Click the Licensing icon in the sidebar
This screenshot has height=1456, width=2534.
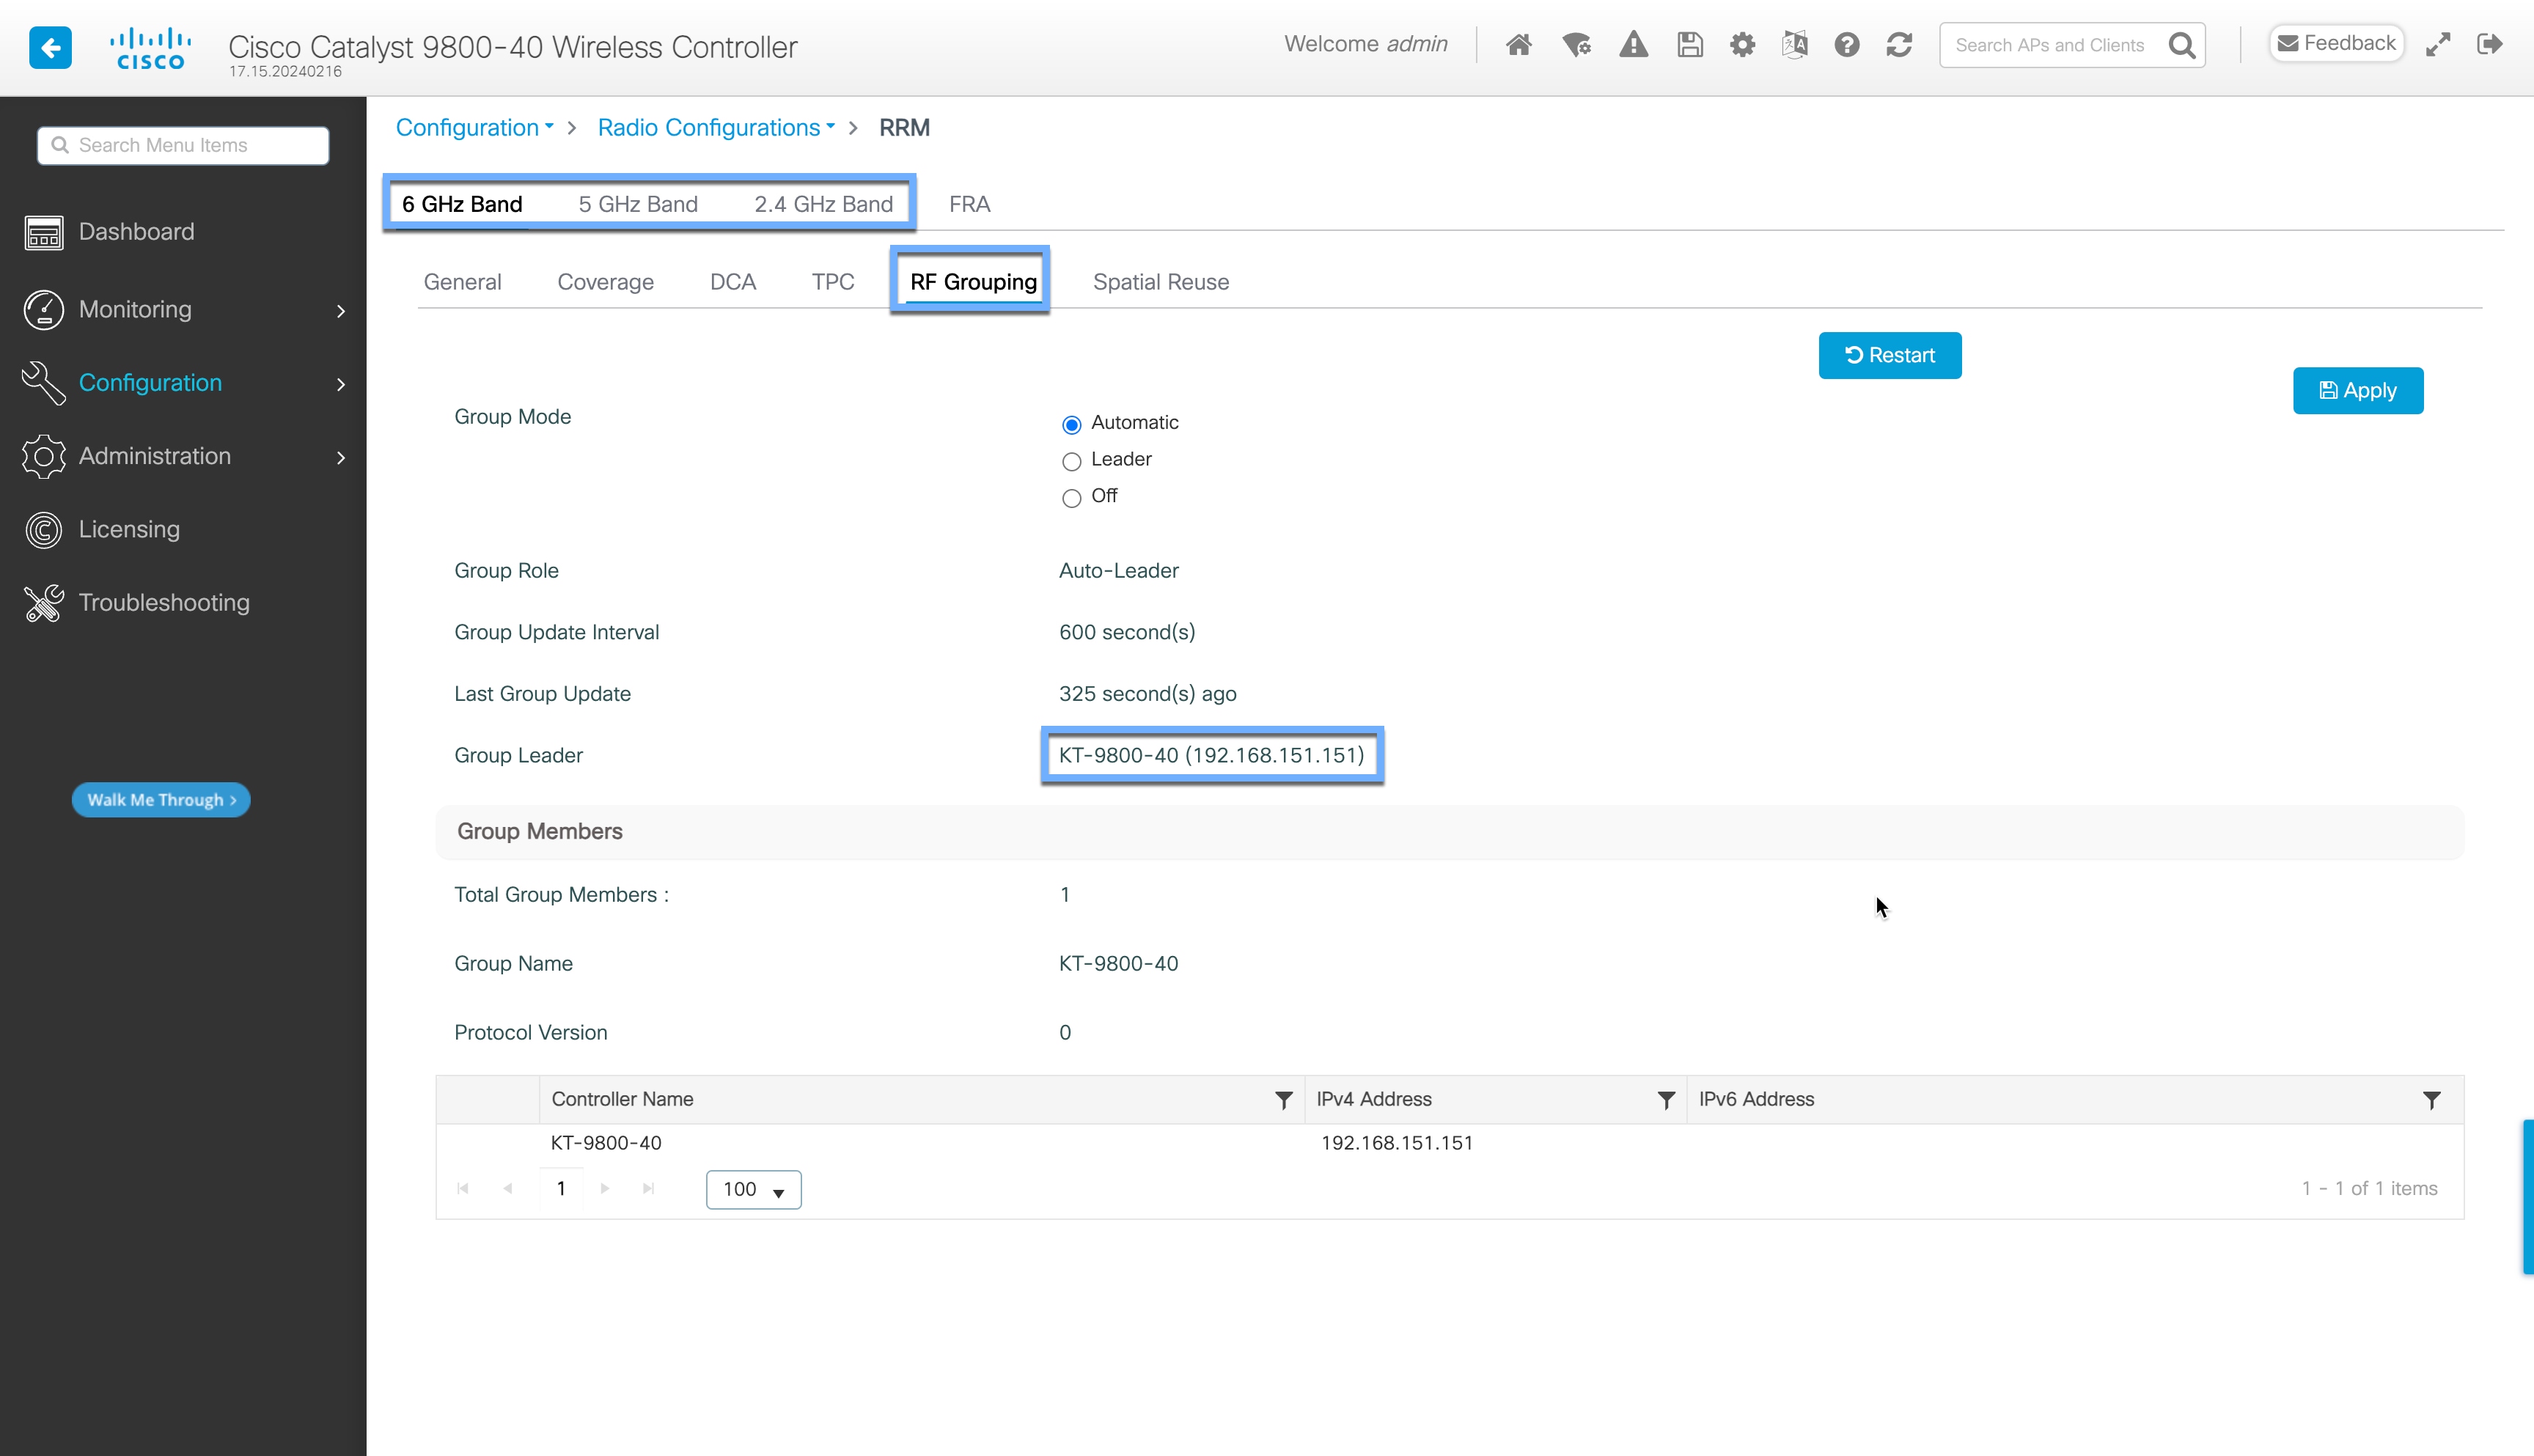coord(42,529)
